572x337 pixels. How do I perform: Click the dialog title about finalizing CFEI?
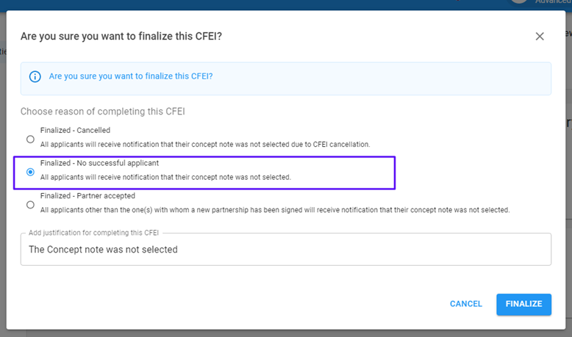pyautogui.click(x=121, y=36)
